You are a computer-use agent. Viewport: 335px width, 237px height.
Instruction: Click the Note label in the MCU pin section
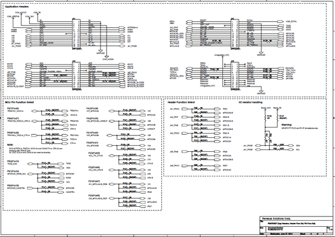tap(10, 145)
